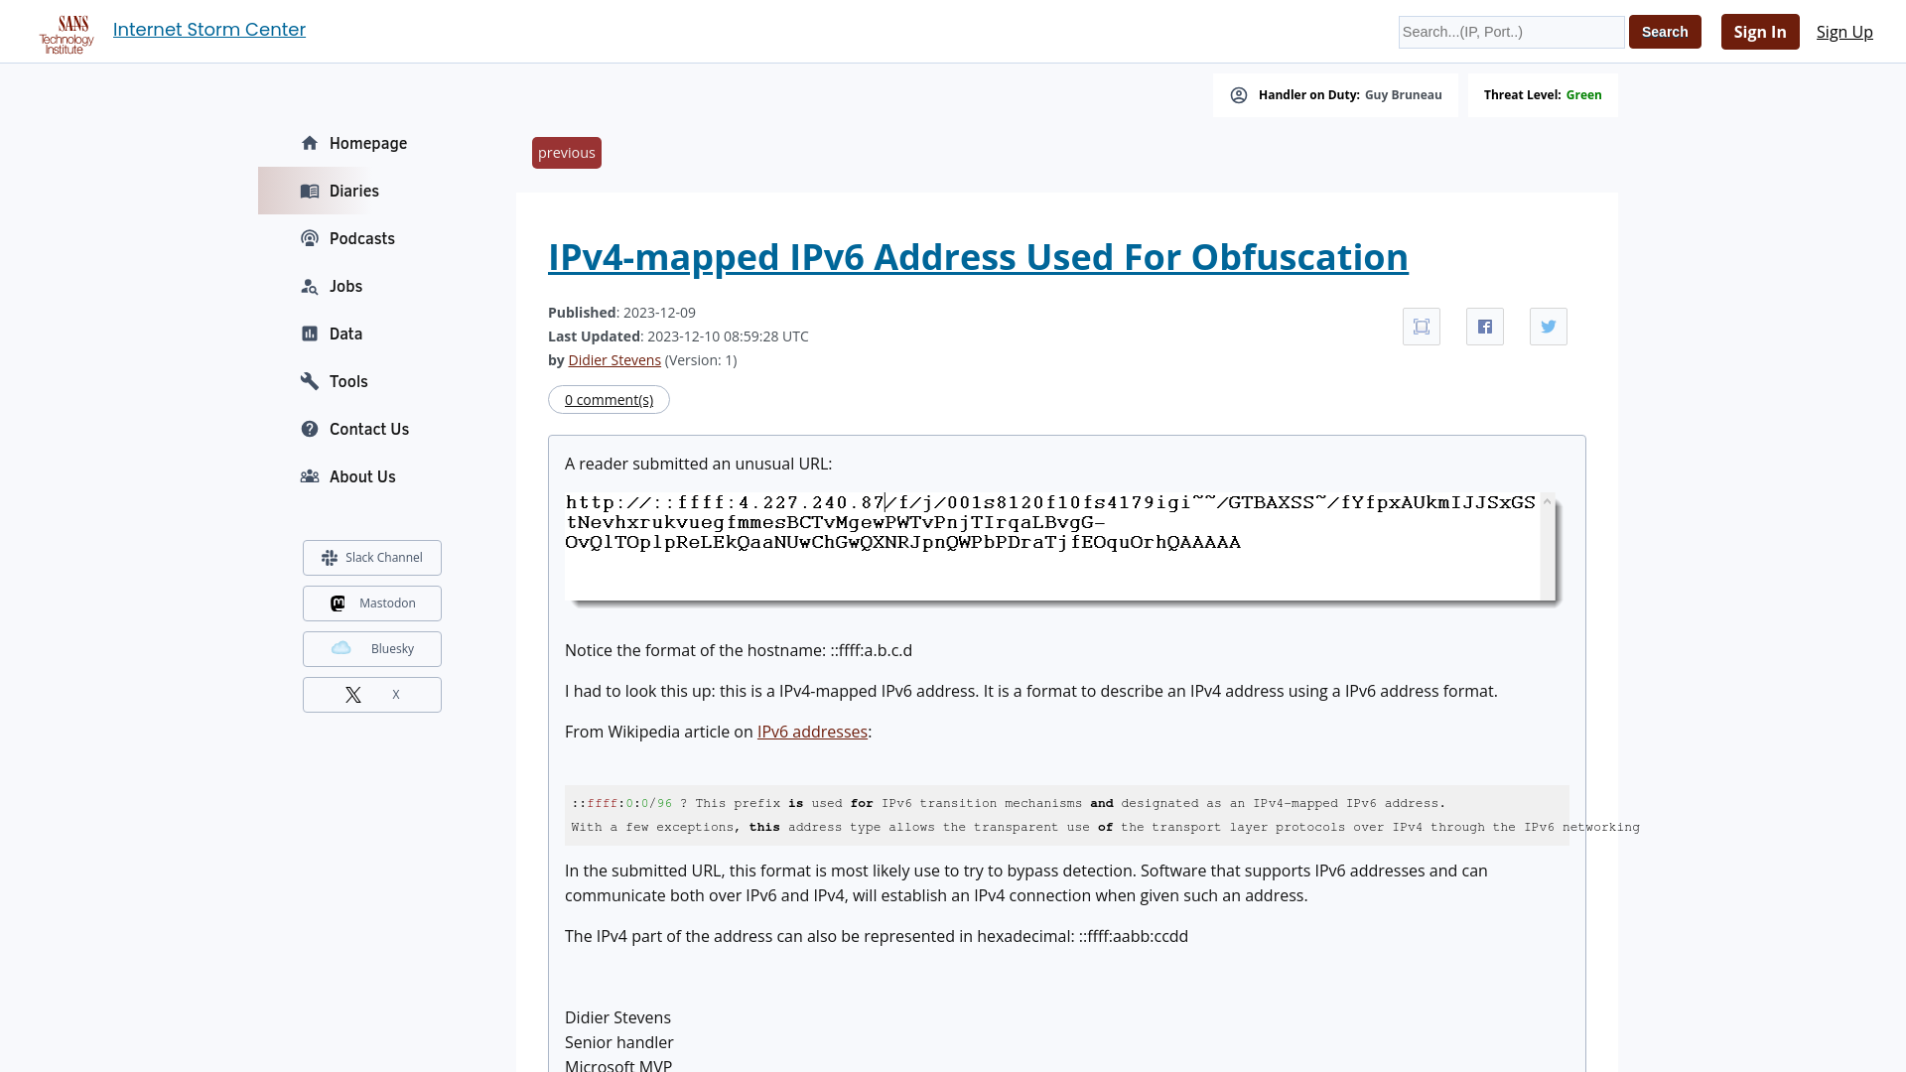Click the Slack Channel icon
Screen dimensions: 1906x1072
(x=329, y=556)
